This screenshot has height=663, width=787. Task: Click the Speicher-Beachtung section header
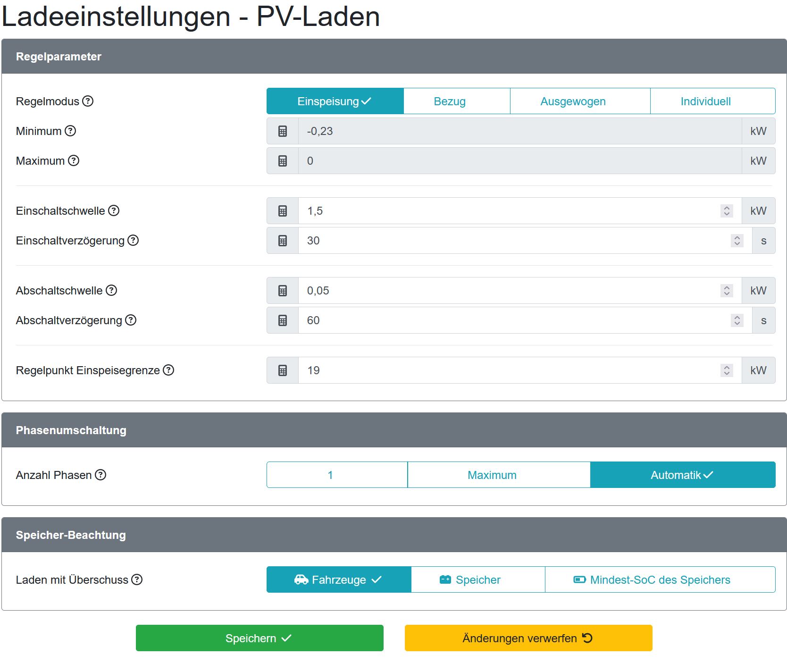click(x=394, y=535)
